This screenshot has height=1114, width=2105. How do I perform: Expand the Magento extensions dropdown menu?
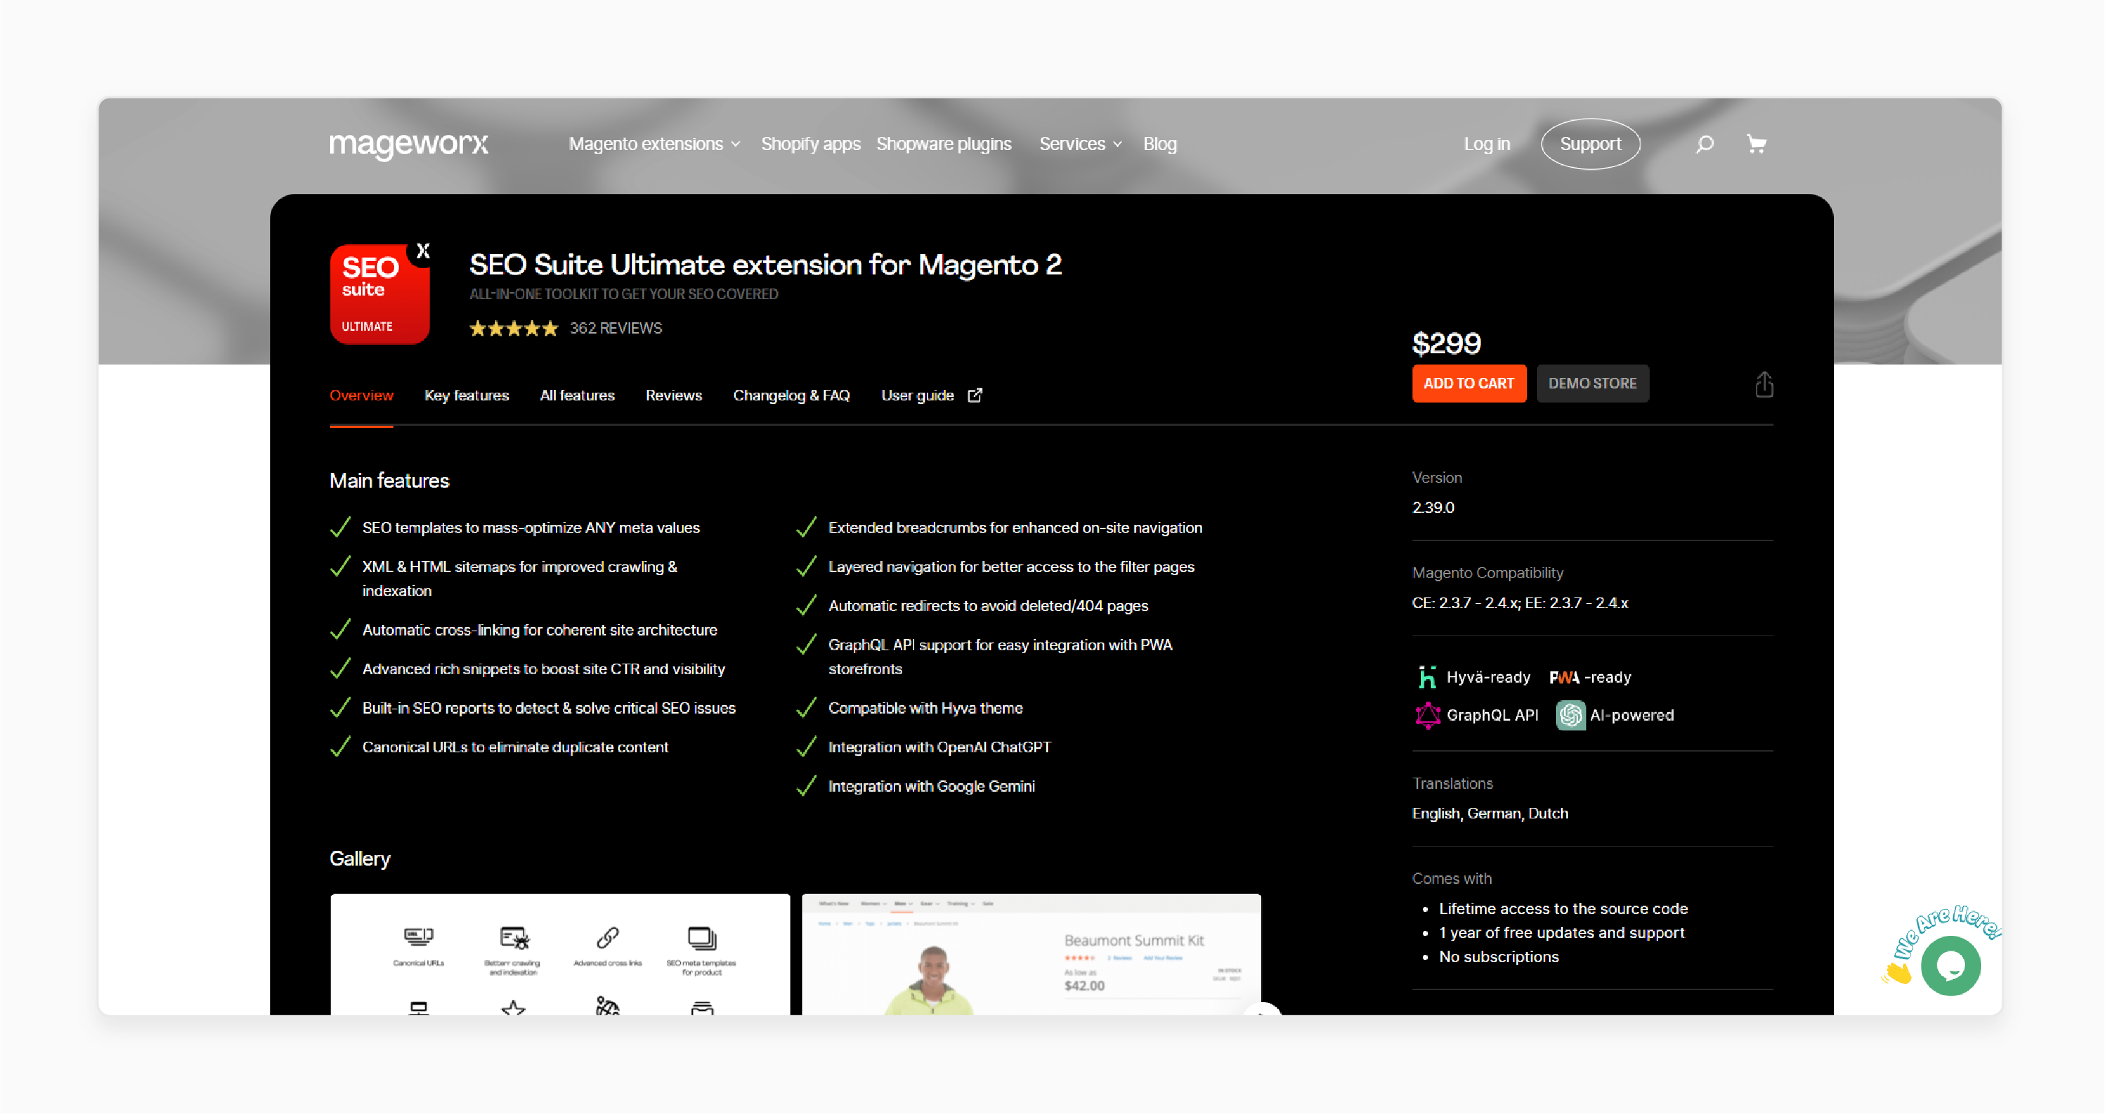tap(652, 144)
